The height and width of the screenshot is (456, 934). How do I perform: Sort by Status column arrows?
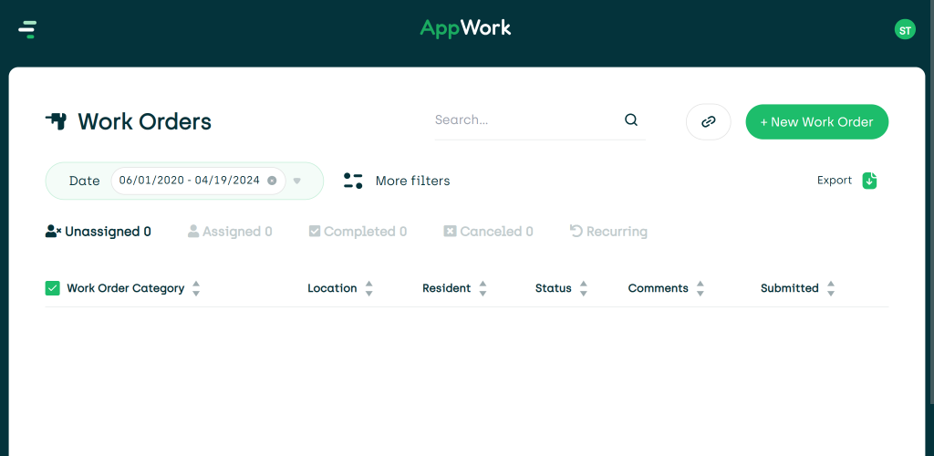584,289
